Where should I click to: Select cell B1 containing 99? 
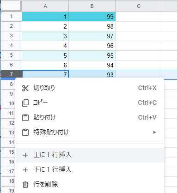[92, 17]
